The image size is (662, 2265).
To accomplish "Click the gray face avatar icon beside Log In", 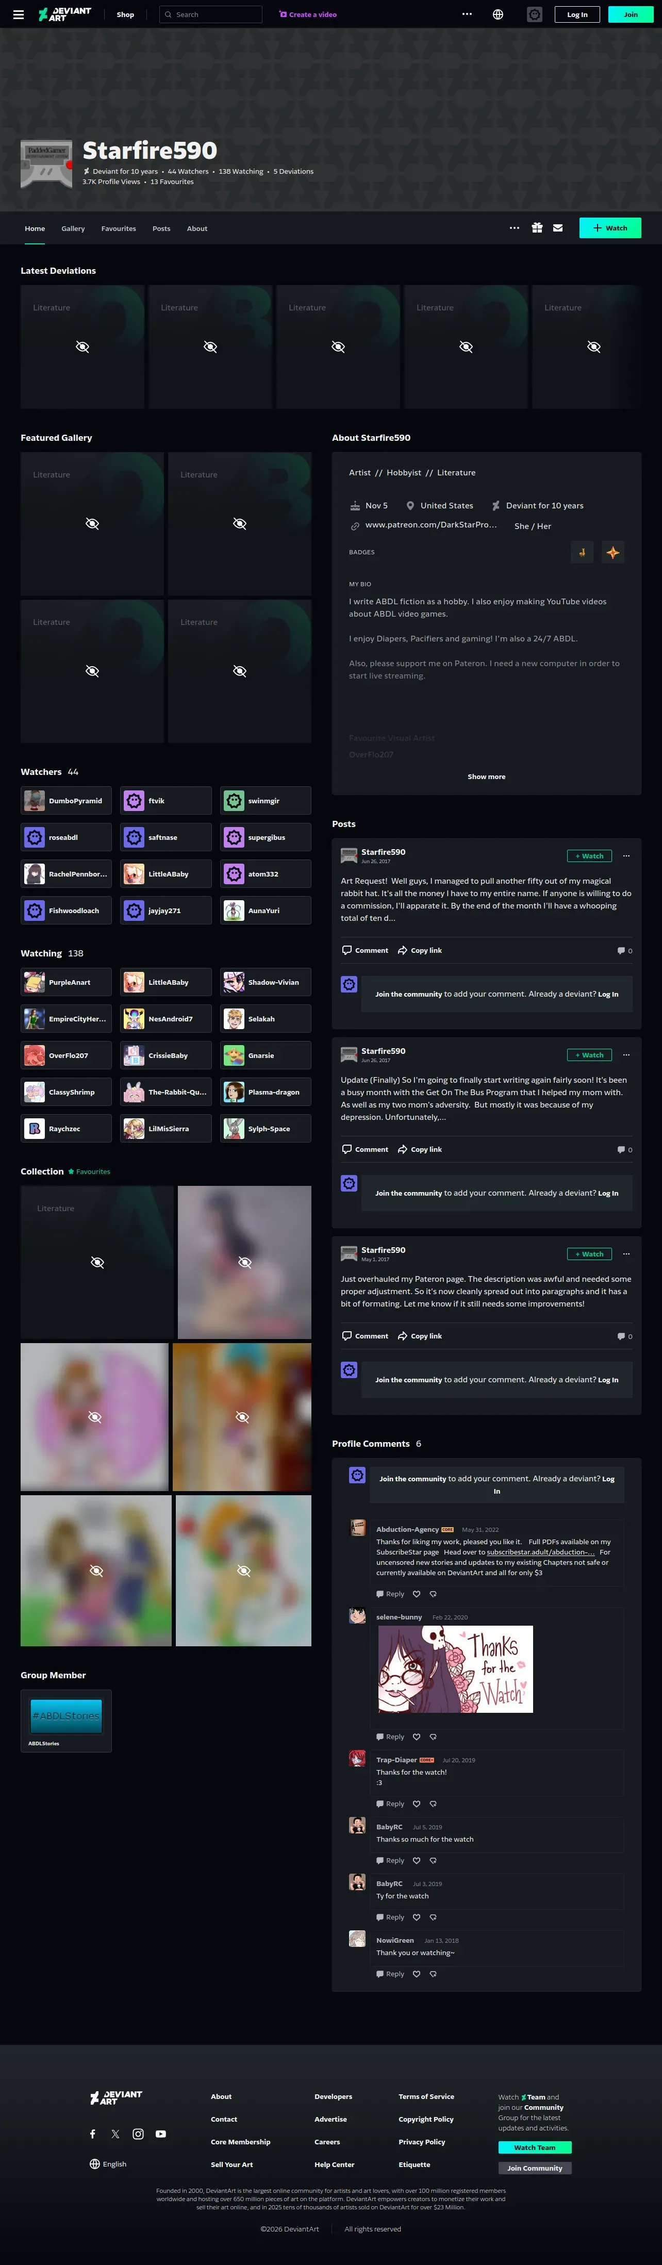I will pyautogui.click(x=535, y=14).
